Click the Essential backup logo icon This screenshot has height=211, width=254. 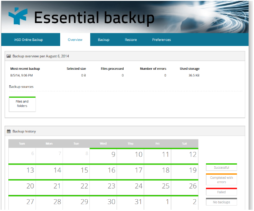[x=18, y=17]
